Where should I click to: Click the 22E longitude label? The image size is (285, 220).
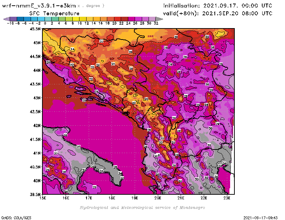tap(204, 198)
